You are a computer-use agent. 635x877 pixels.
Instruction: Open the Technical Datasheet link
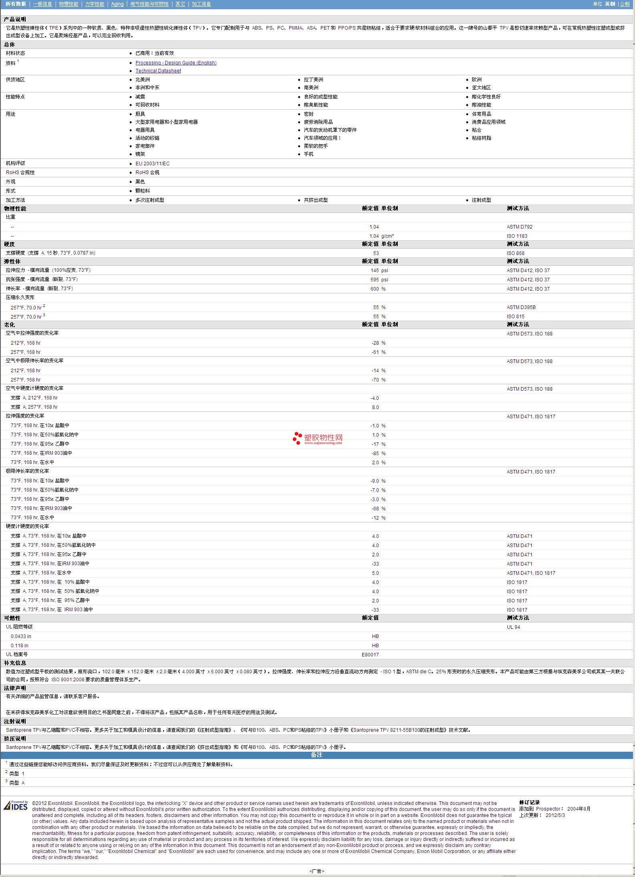158,71
